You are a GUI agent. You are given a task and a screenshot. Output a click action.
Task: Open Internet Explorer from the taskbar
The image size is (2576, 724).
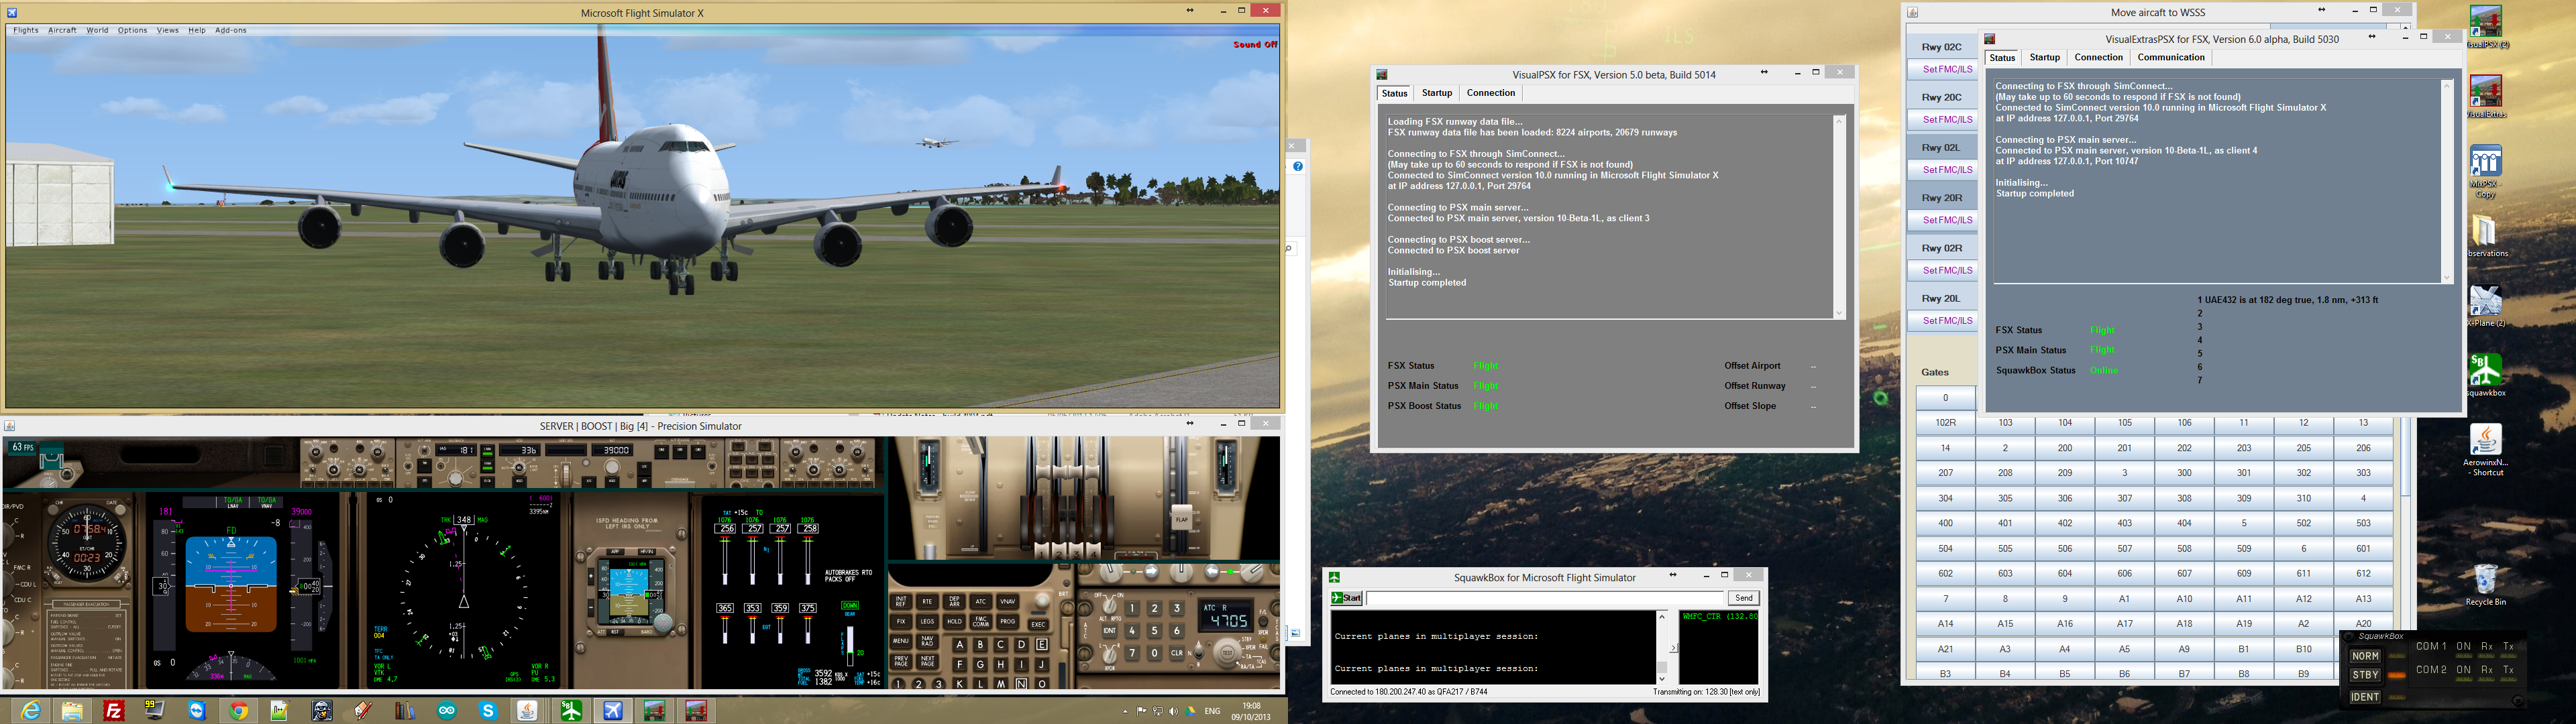click(31, 711)
